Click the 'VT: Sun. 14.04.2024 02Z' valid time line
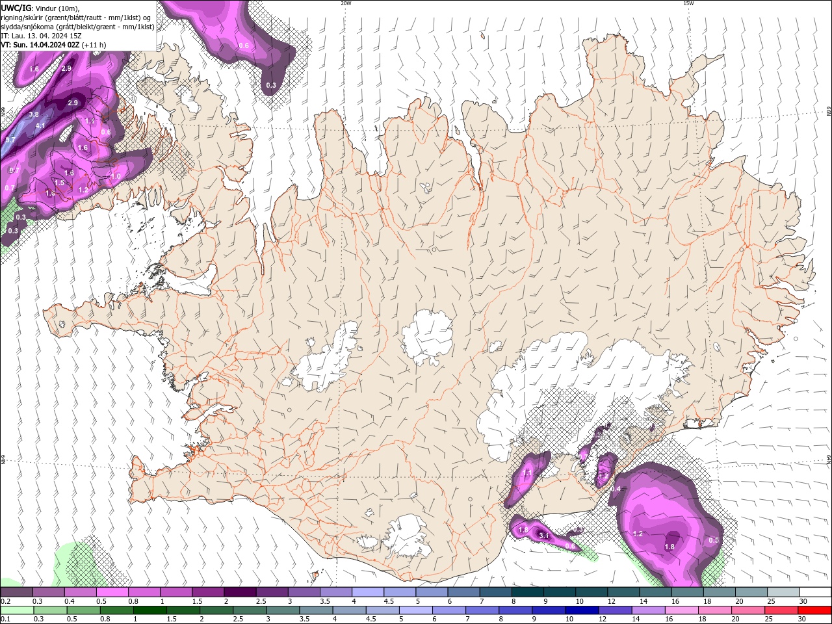Image resolution: width=832 pixels, height=624 pixels. (40, 45)
